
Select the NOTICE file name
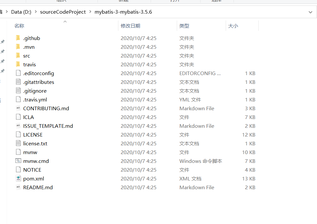click(32, 170)
